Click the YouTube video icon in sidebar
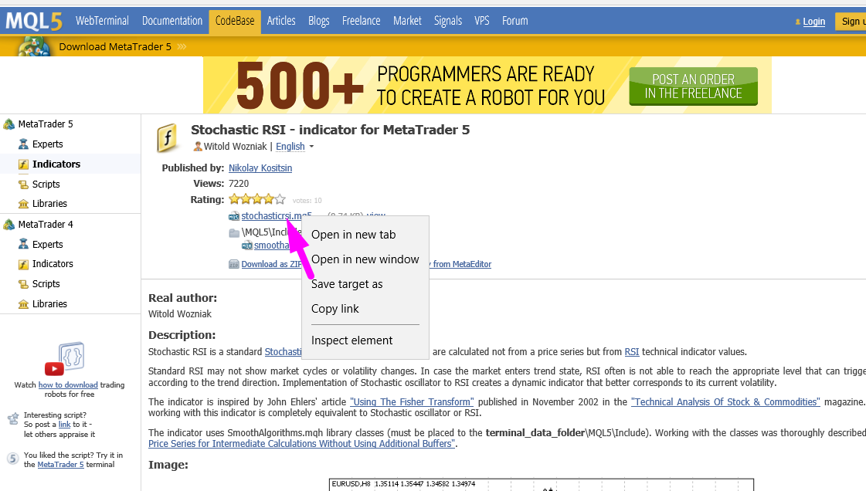866x491 pixels. tap(54, 368)
